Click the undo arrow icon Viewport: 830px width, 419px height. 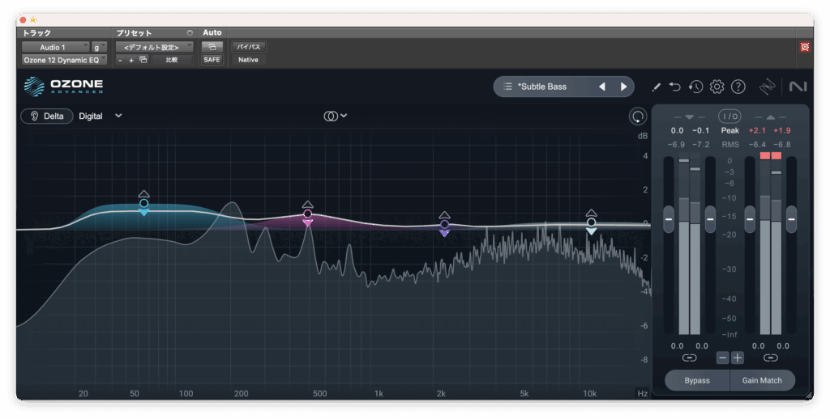tap(675, 87)
